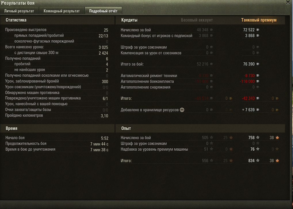
Task: Click star icon next to 834 total experience
Action: point(258,160)
